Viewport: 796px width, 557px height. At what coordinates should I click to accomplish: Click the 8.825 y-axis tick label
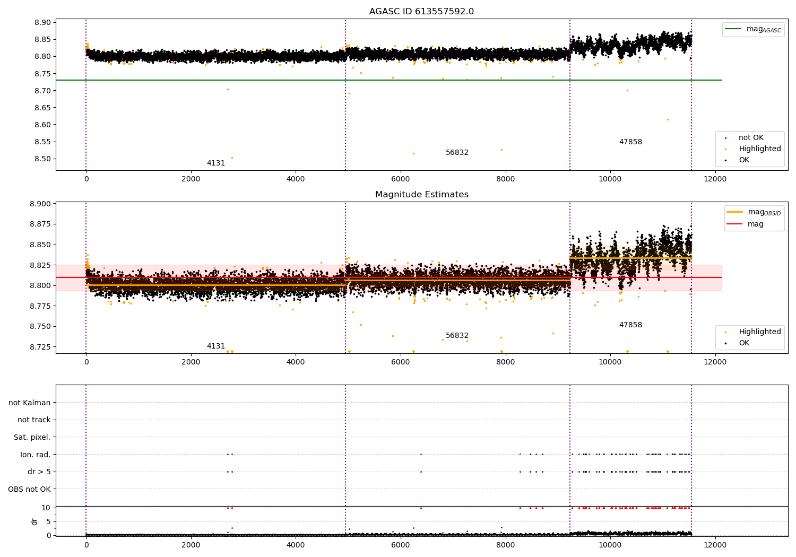pos(40,265)
